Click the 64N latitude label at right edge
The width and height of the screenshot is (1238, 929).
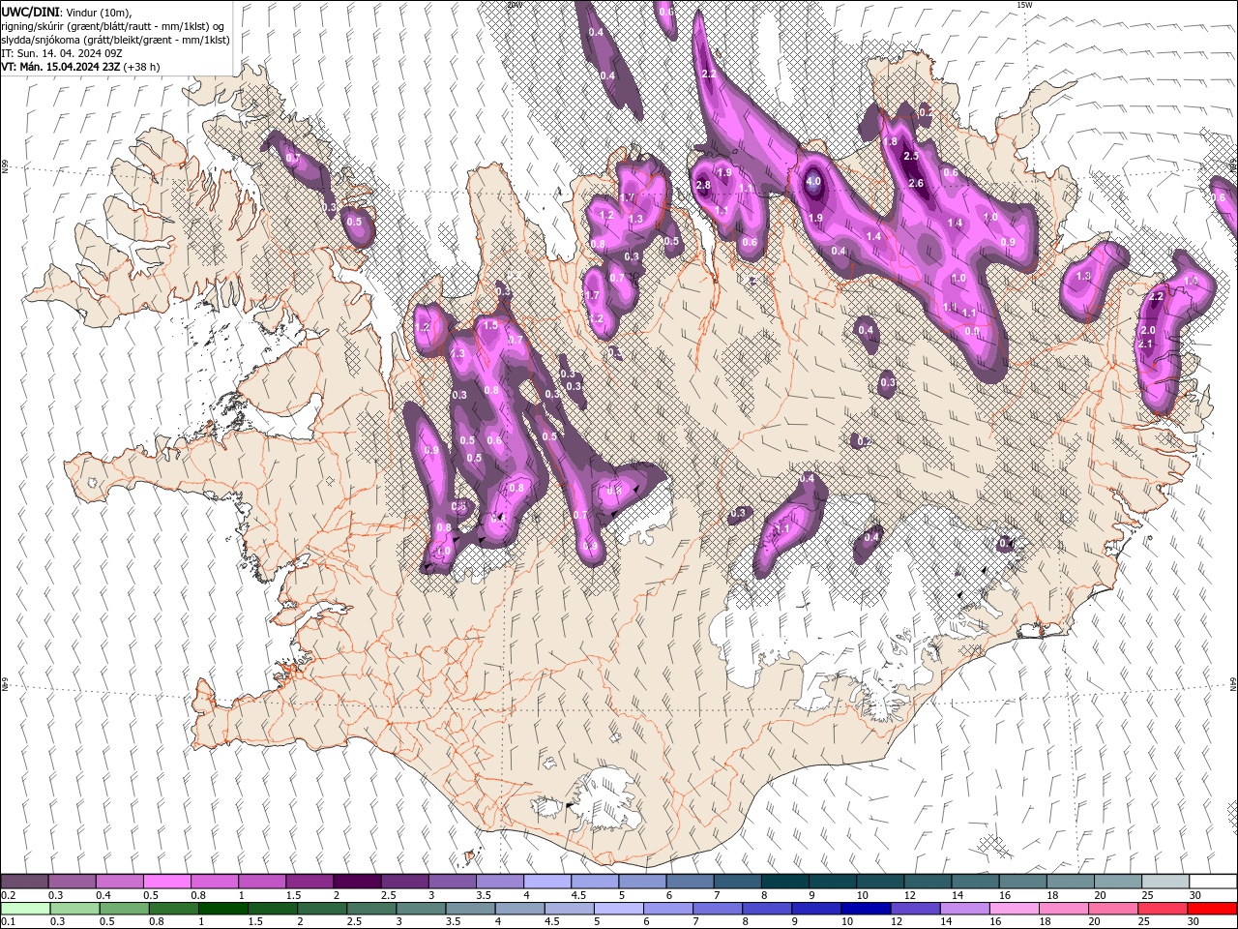coord(1234,683)
